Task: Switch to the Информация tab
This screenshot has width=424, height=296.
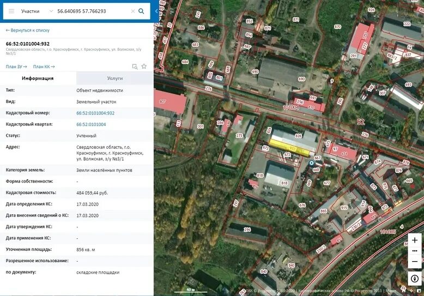Action: [x=38, y=78]
